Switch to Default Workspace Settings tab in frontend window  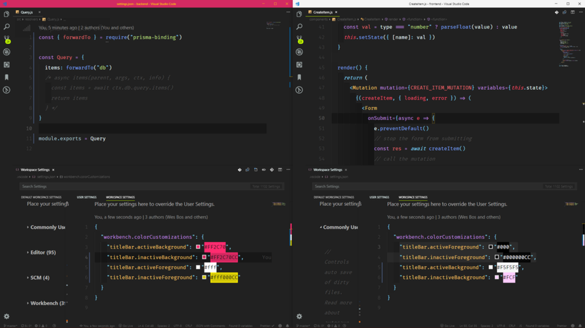(333, 197)
